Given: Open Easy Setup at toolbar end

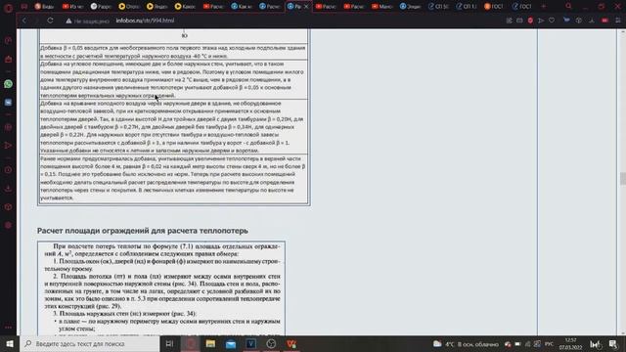Looking at the screenshot, I should click(618, 21).
